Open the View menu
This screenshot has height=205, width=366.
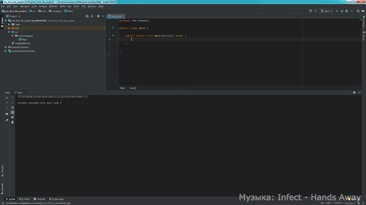(x=15, y=6)
